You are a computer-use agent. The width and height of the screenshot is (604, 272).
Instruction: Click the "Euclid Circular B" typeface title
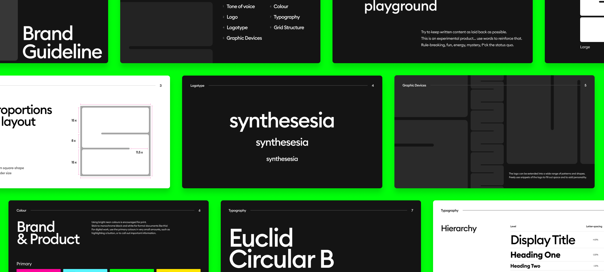(x=282, y=249)
